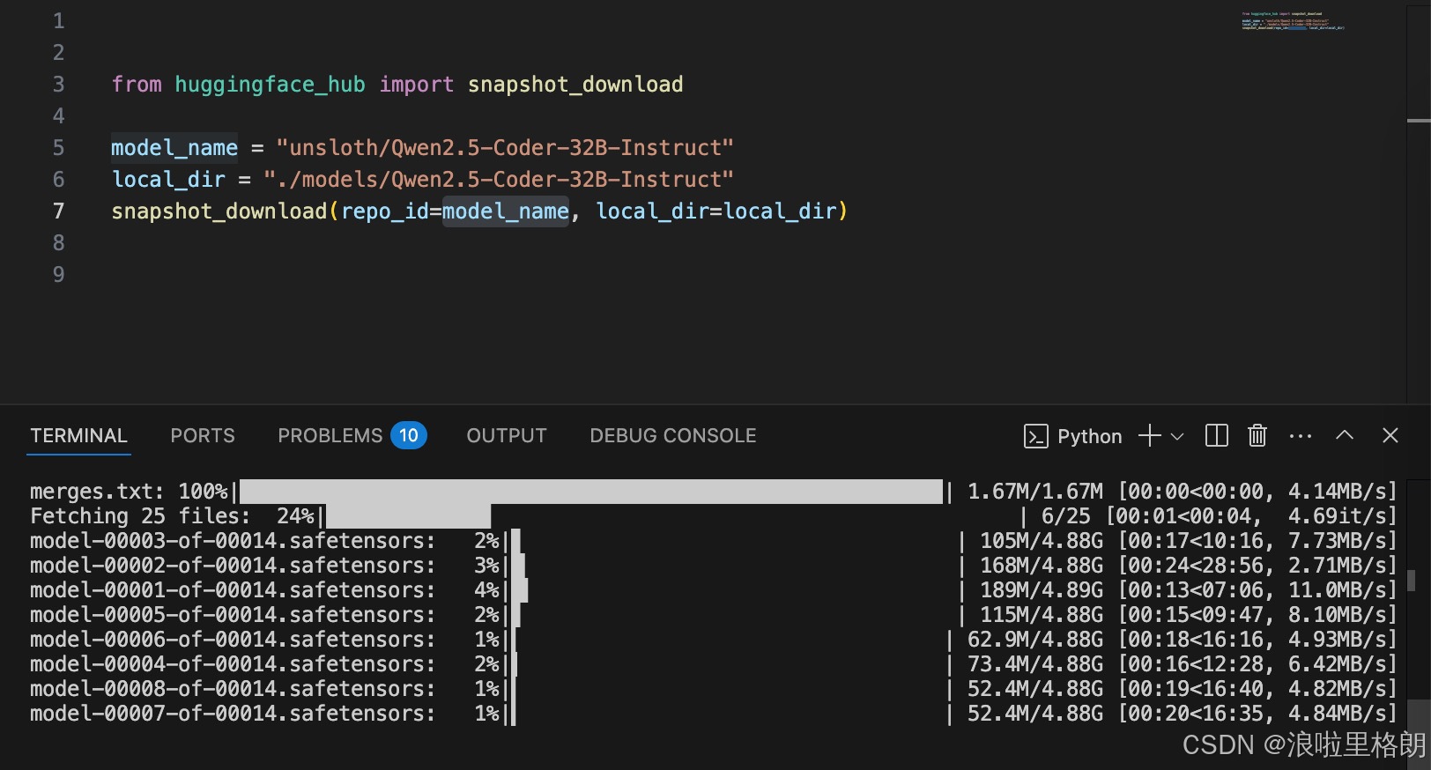The image size is (1431, 770).
Task: Click the model-00006-of-00014.safetensors terminal line
Action: click(713, 640)
